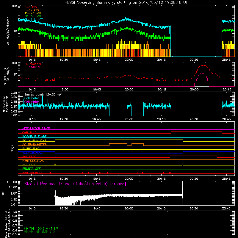Click the 0.7 value on LIVETIME axis
The image size is (238, 238).
(15, 226)
